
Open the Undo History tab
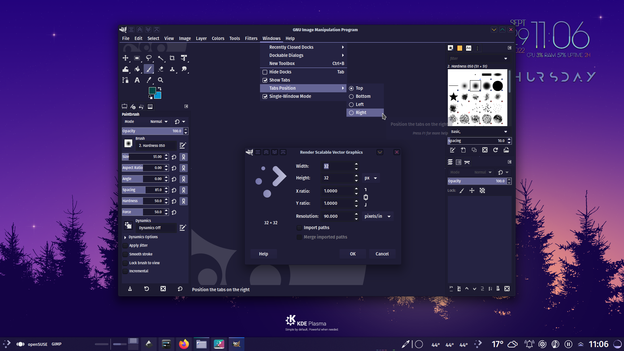(141, 107)
